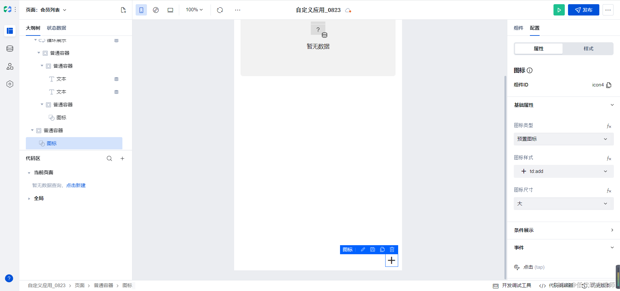The width and height of the screenshot is (620, 291).
Task: Click fx binding for 图标尺寸
Action: pos(609,191)
